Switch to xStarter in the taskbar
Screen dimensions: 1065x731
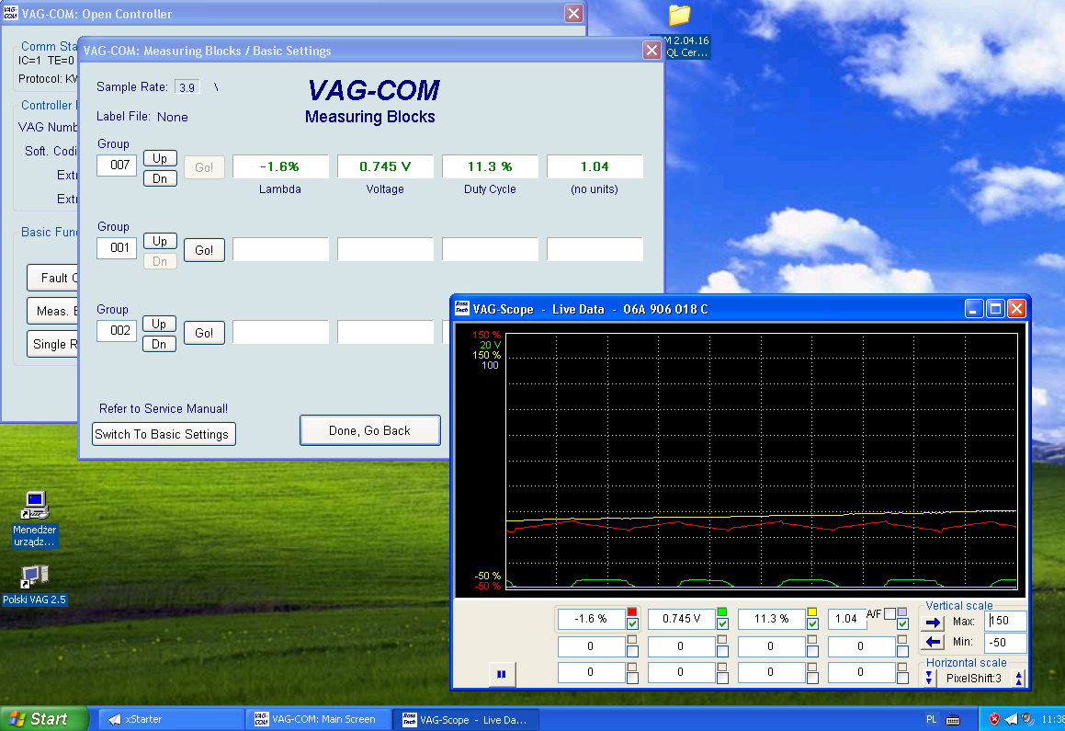point(171,719)
